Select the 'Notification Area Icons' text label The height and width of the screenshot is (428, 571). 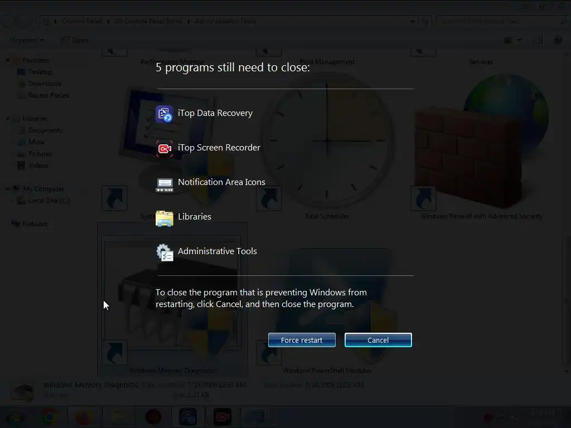221,182
